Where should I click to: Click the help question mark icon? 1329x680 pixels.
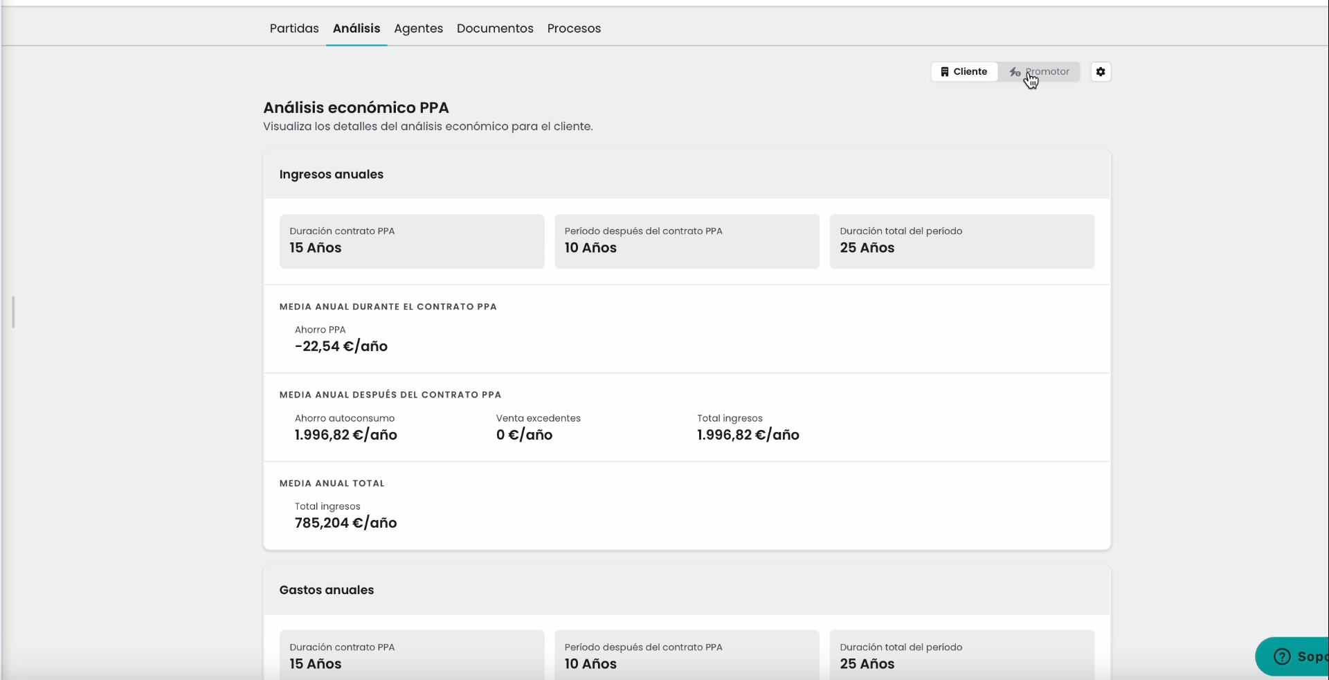(x=1282, y=656)
